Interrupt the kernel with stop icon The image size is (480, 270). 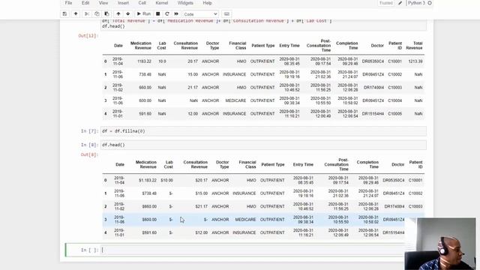(158, 14)
